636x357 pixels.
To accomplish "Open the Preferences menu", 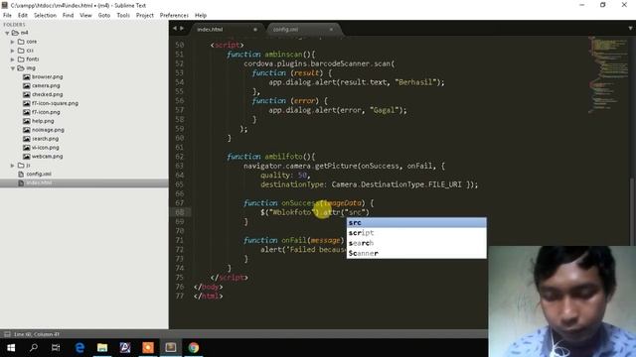I will 174,16.
